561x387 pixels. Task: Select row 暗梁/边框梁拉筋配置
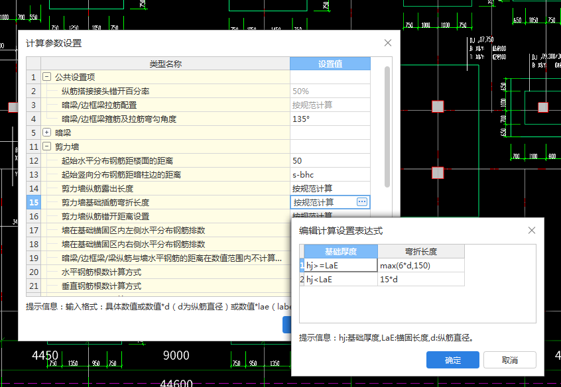pos(165,105)
